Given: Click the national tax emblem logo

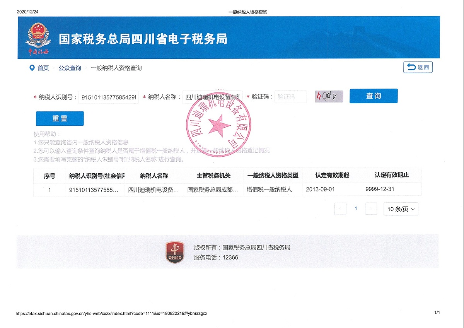Looking at the screenshot, I should 38,38.
